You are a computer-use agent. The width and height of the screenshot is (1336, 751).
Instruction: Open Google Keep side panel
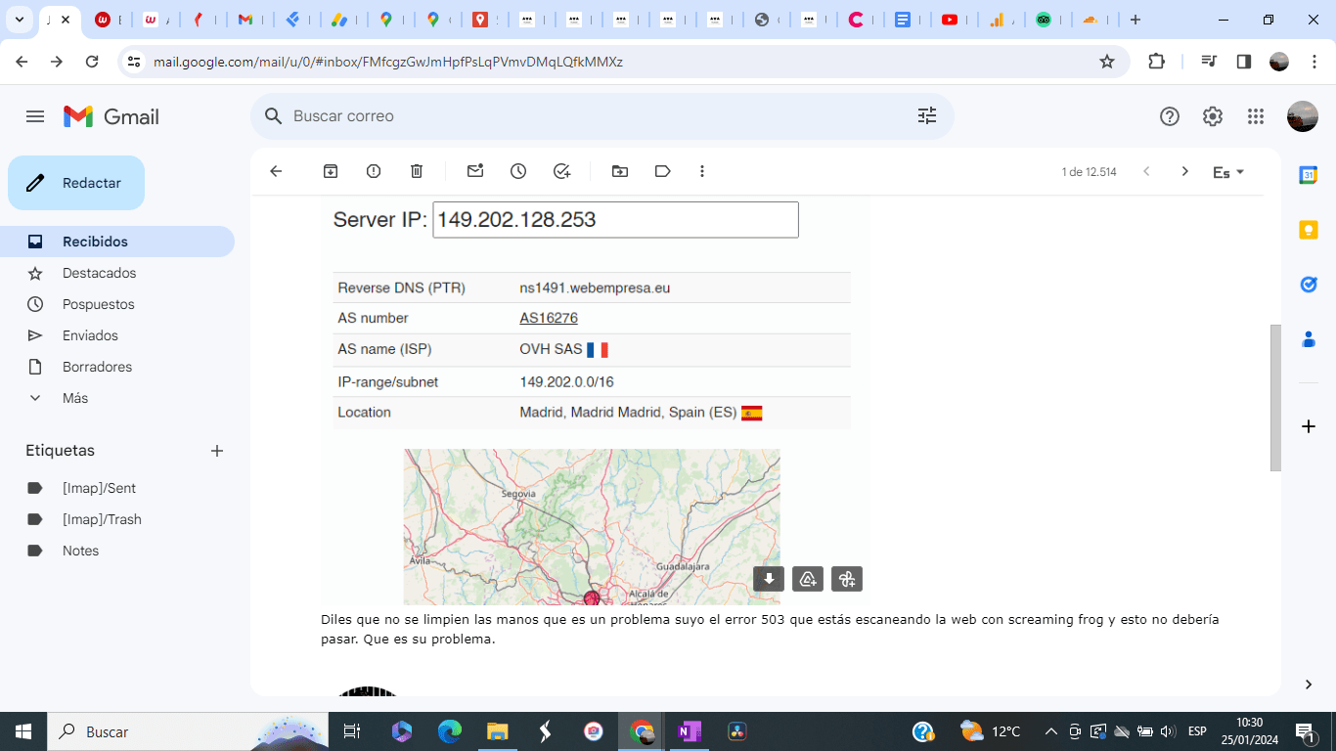pyautogui.click(x=1309, y=230)
